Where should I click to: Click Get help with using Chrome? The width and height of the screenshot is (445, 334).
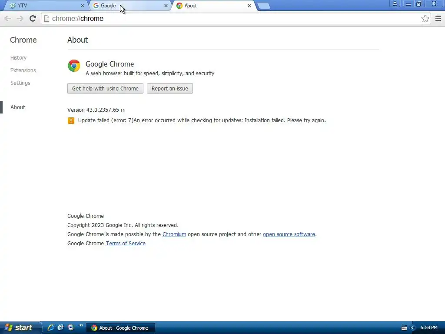point(105,88)
